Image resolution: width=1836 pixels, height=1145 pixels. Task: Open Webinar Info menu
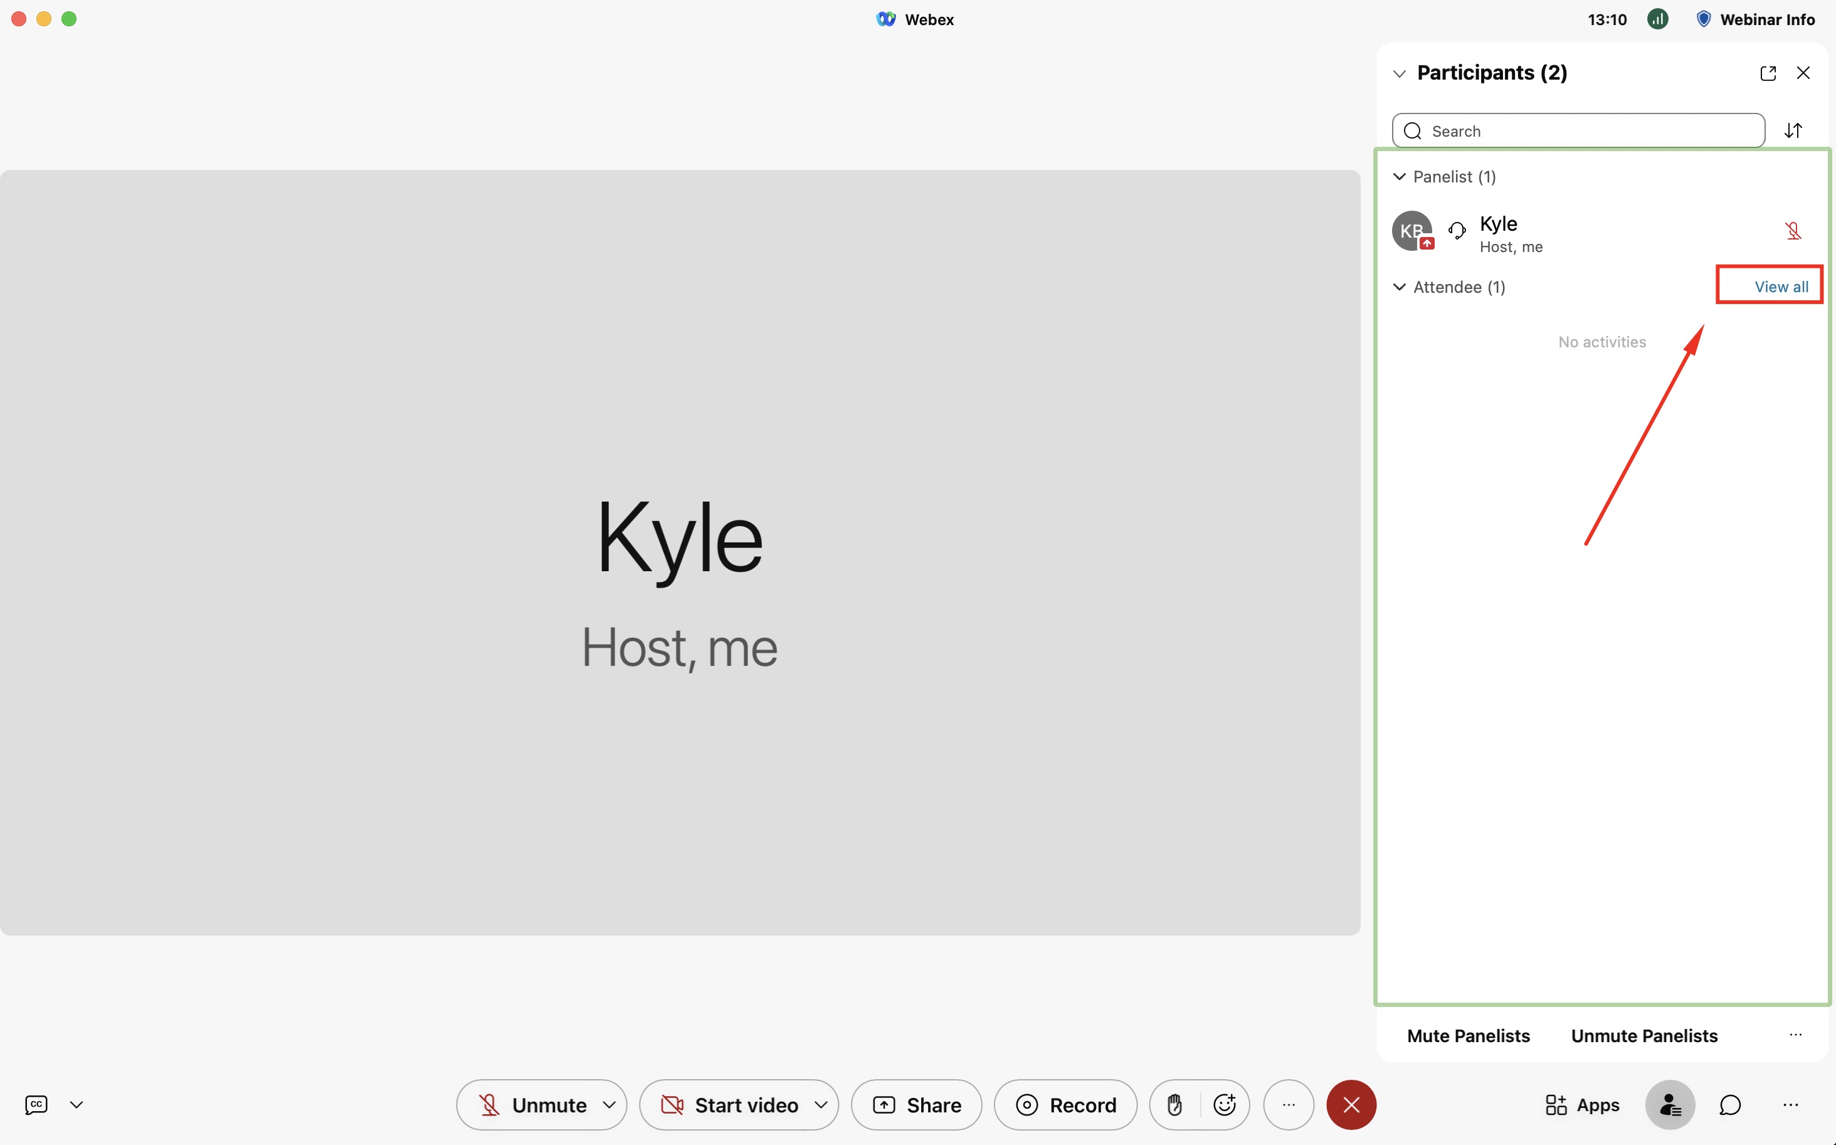tap(1755, 19)
